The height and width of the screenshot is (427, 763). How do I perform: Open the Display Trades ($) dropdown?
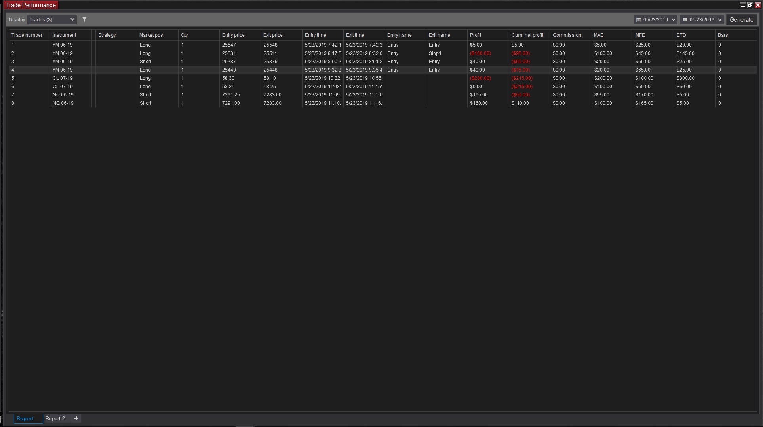(x=52, y=19)
